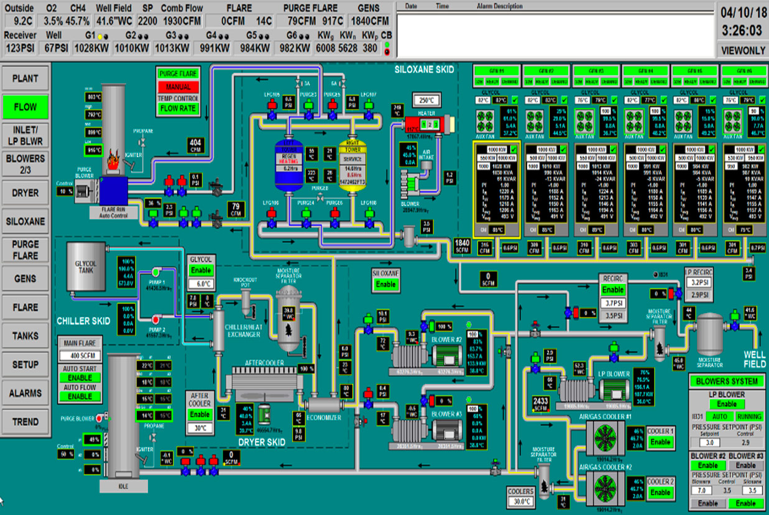Toggle Cooler 2 Enable button
This screenshot has height=515, width=769.
pyautogui.click(x=660, y=492)
